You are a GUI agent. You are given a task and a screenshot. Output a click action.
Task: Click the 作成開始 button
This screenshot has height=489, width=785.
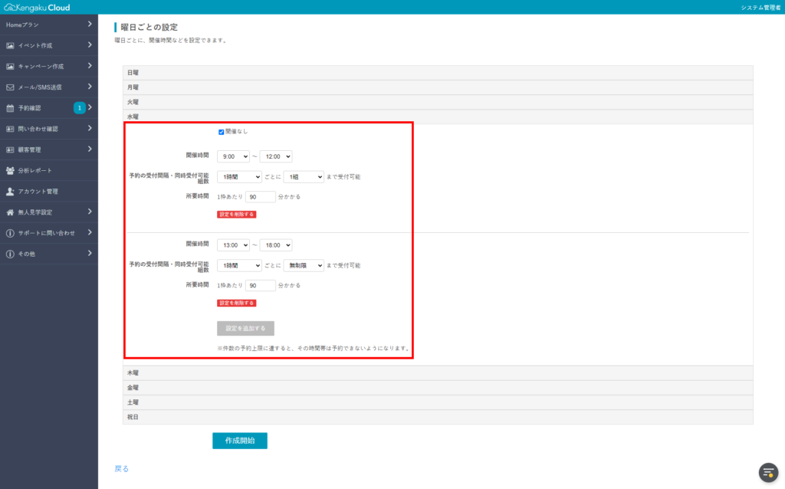pos(240,441)
